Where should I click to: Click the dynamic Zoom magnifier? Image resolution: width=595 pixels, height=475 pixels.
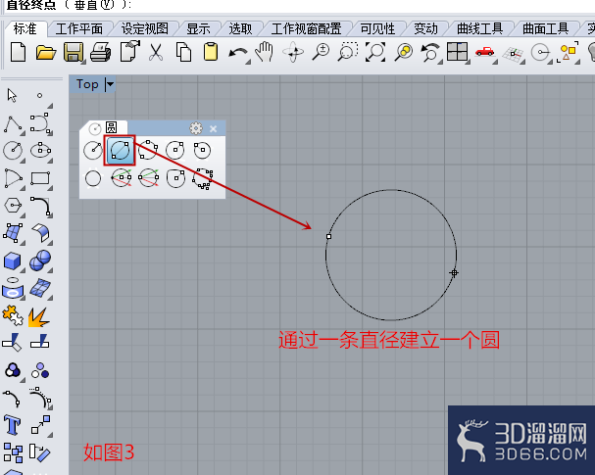[x=322, y=52]
